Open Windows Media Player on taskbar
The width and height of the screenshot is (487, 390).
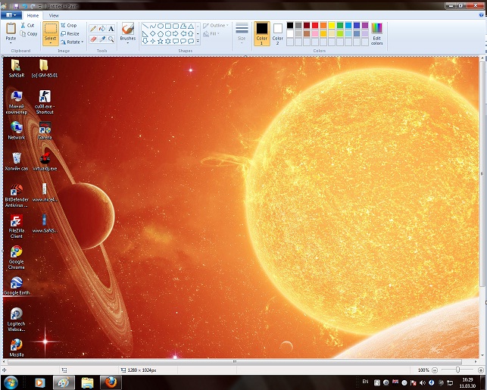(39, 382)
